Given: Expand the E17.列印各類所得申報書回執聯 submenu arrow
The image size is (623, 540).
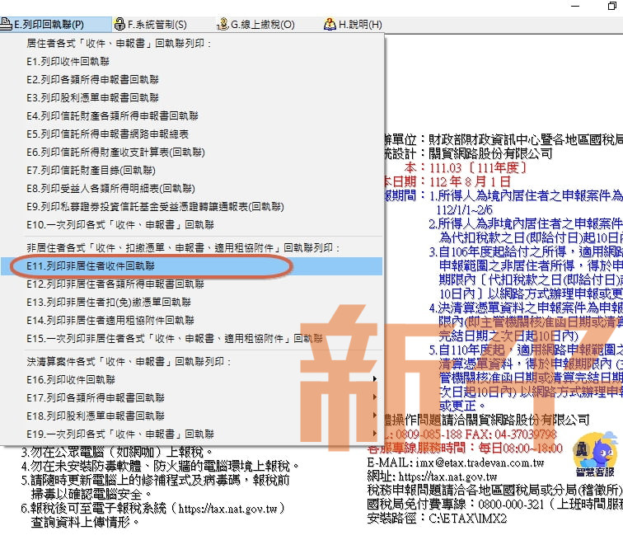Looking at the screenshot, I should pyautogui.click(x=376, y=397).
